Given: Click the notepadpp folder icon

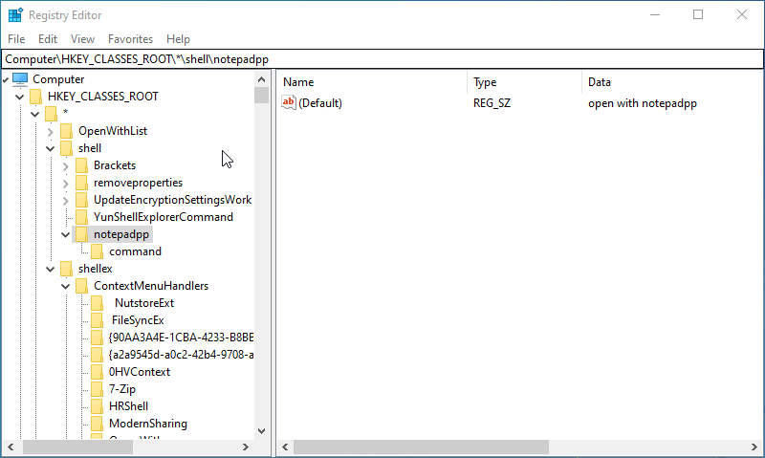Looking at the screenshot, I should pos(81,234).
